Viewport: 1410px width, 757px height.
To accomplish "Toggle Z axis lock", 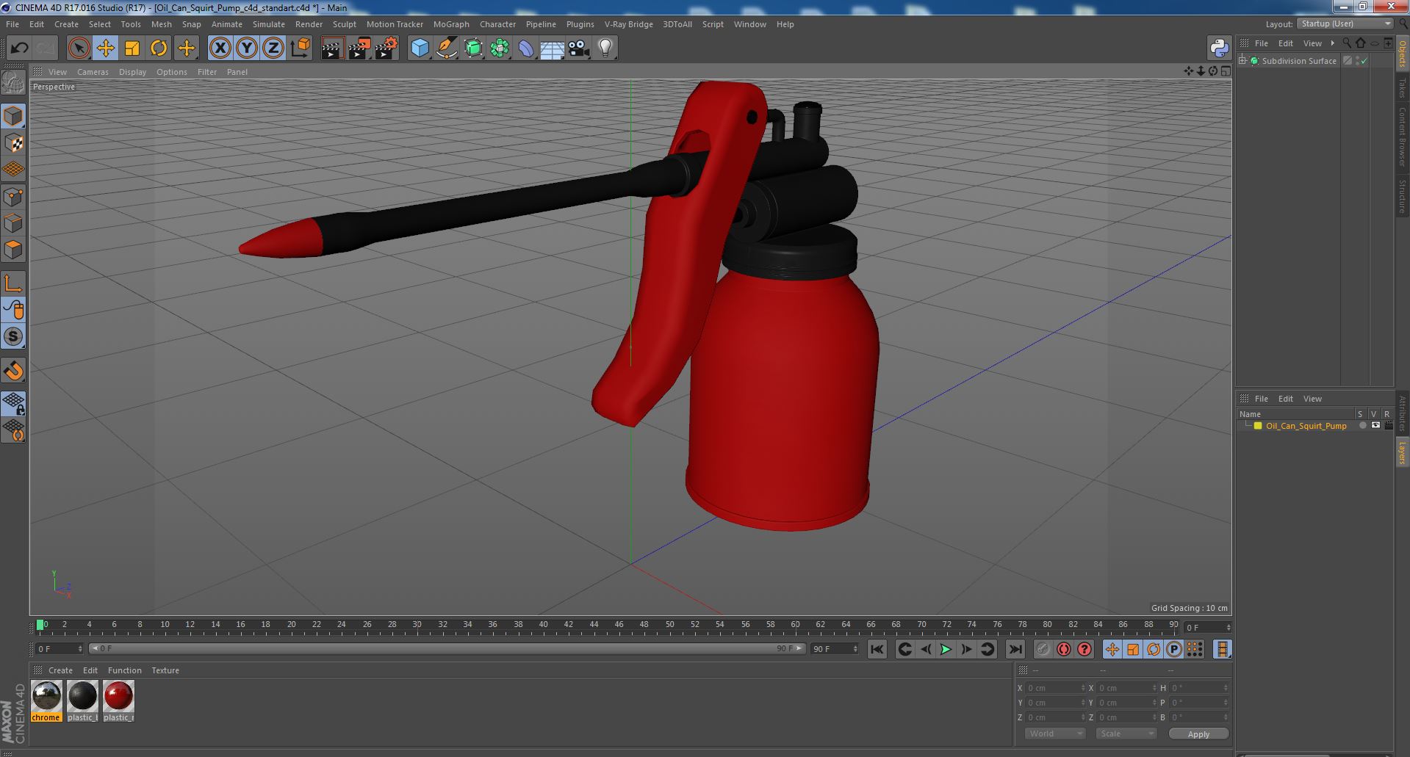I will point(273,48).
